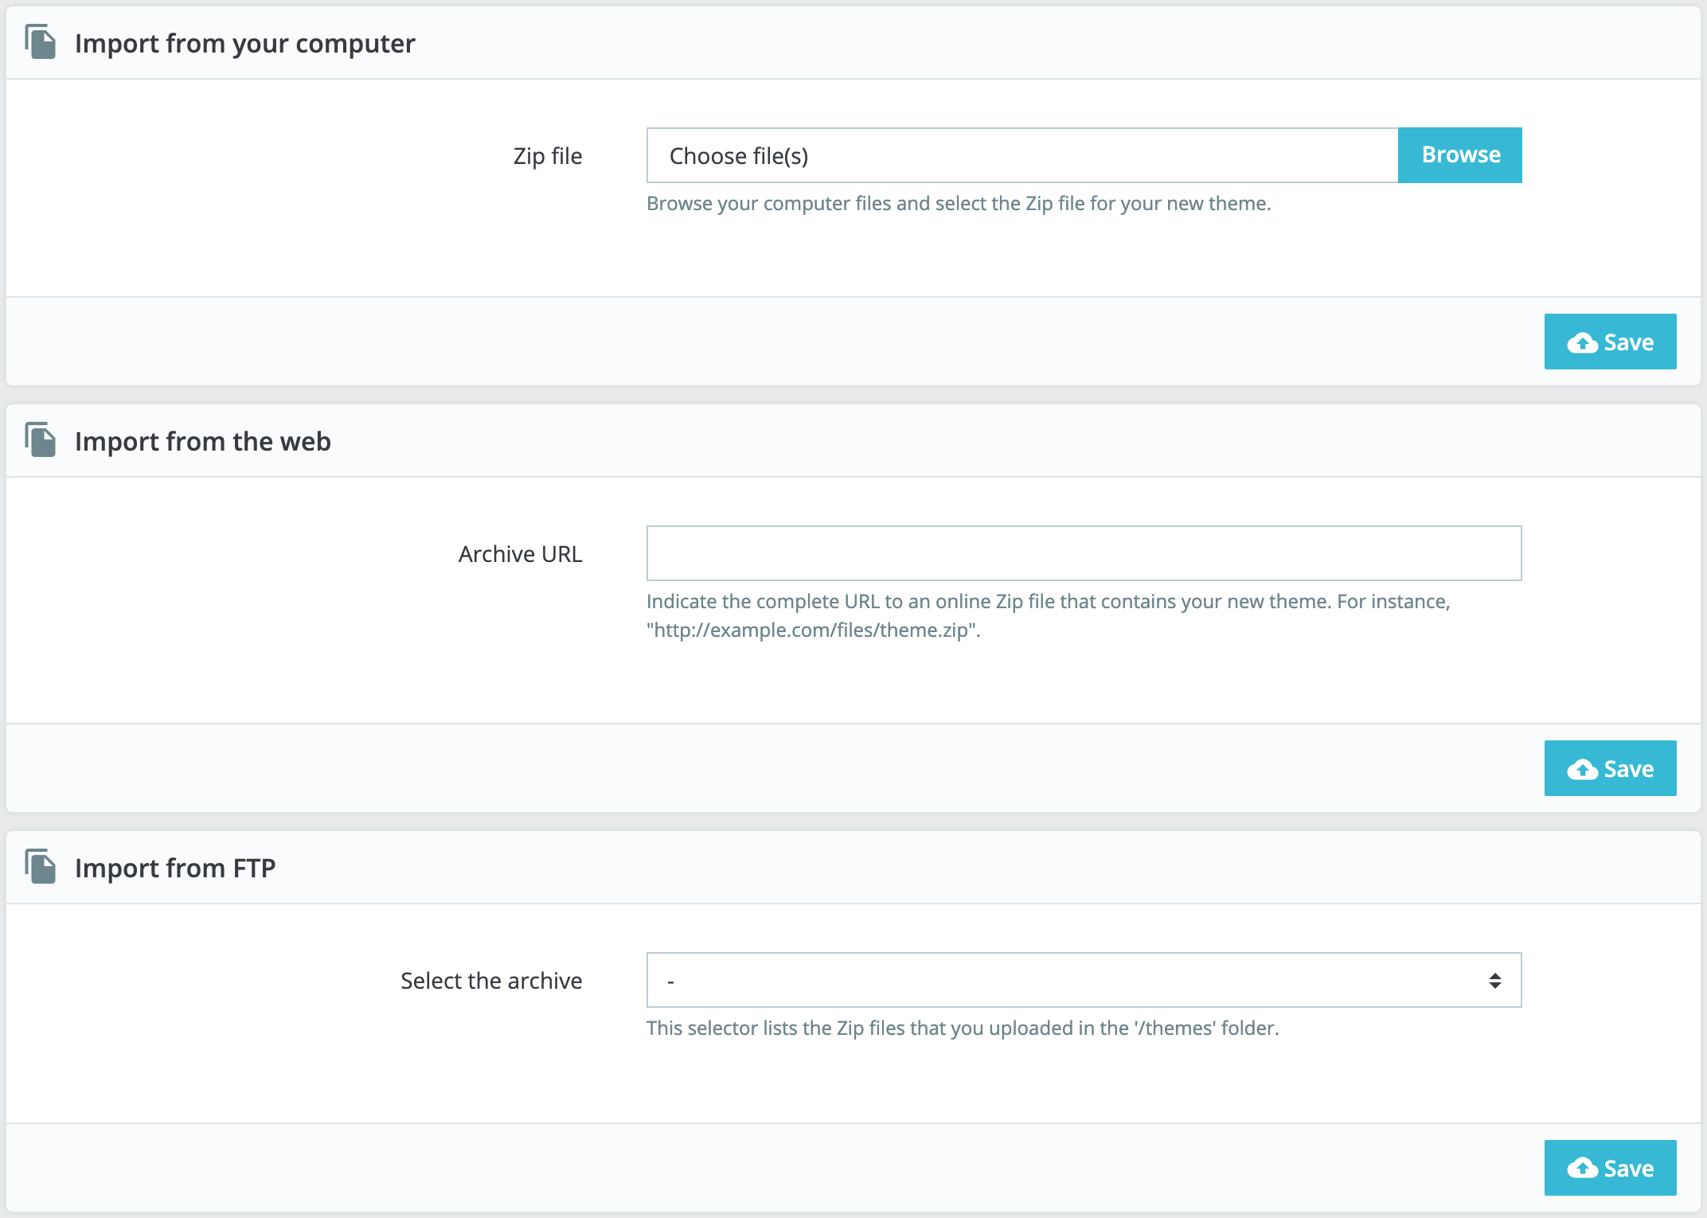Click the 'Import from your computer' heading

pos(244,44)
